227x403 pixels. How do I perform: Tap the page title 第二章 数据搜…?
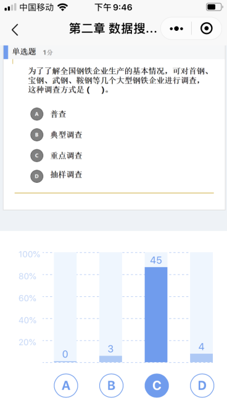coord(113,28)
